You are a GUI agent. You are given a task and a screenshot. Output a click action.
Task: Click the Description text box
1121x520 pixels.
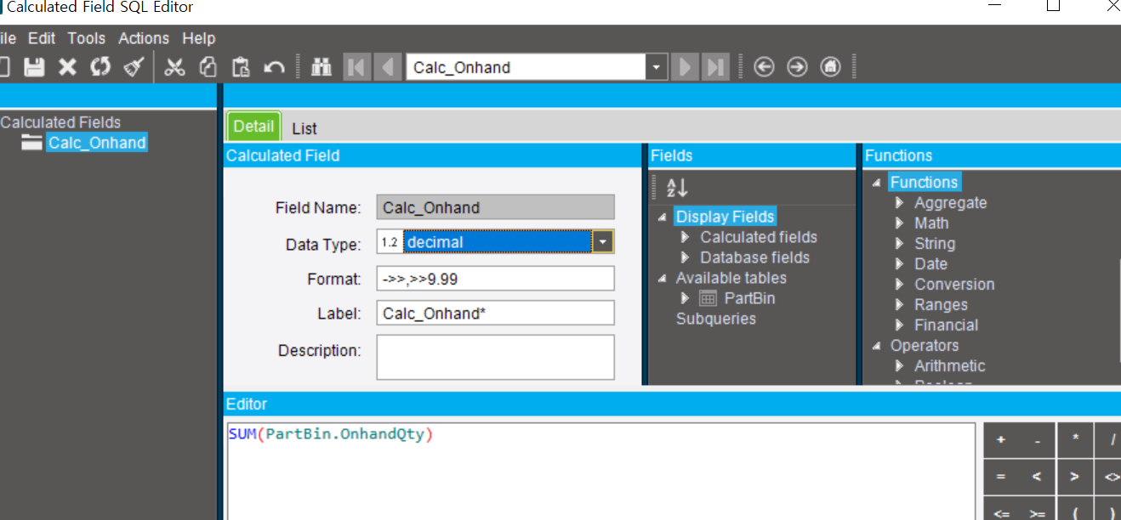(x=495, y=357)
